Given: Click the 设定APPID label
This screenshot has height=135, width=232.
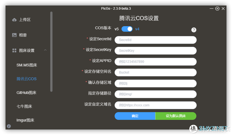Looking at the screenshot, I should [x=102, y=61].
